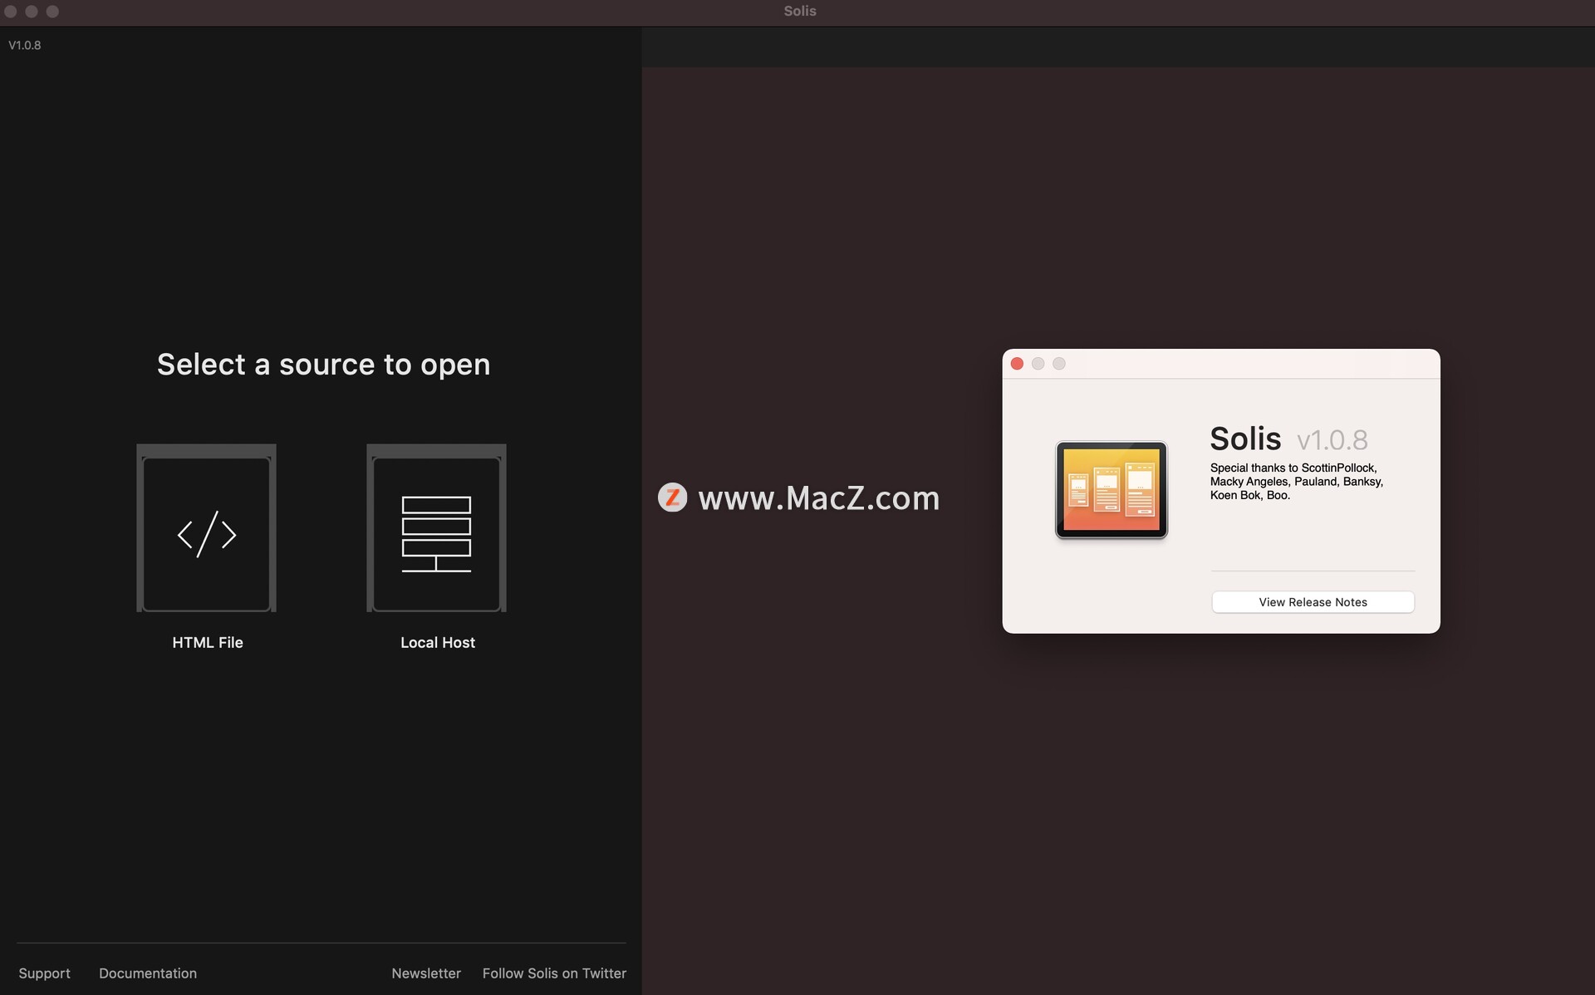Zoom the main Solis window
1595x995 pixels.
pos(52,11)
